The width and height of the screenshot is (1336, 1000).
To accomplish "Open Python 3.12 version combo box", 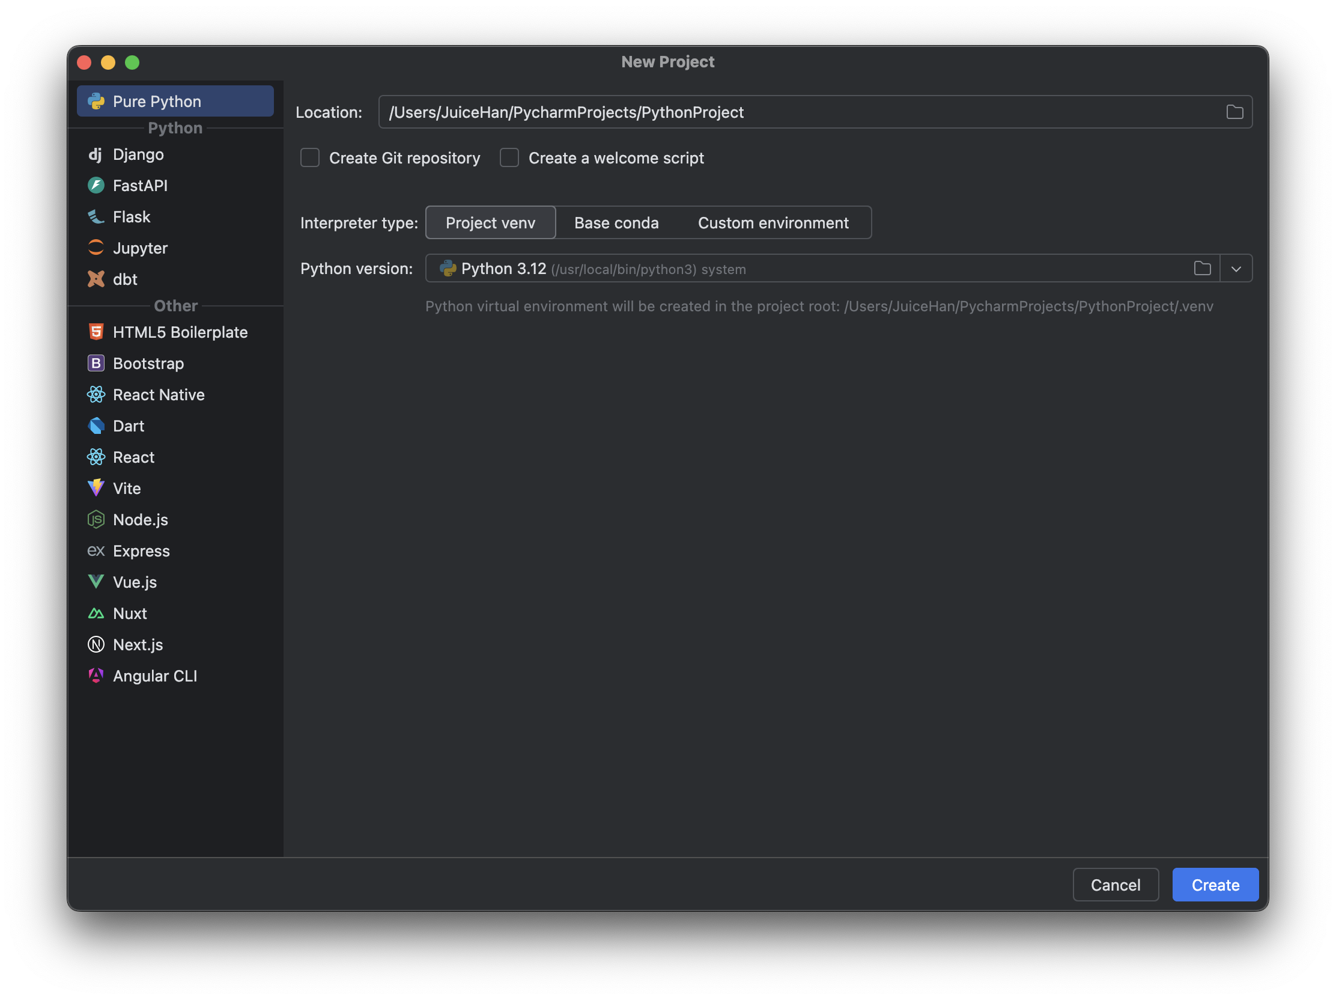I will 785,269.
